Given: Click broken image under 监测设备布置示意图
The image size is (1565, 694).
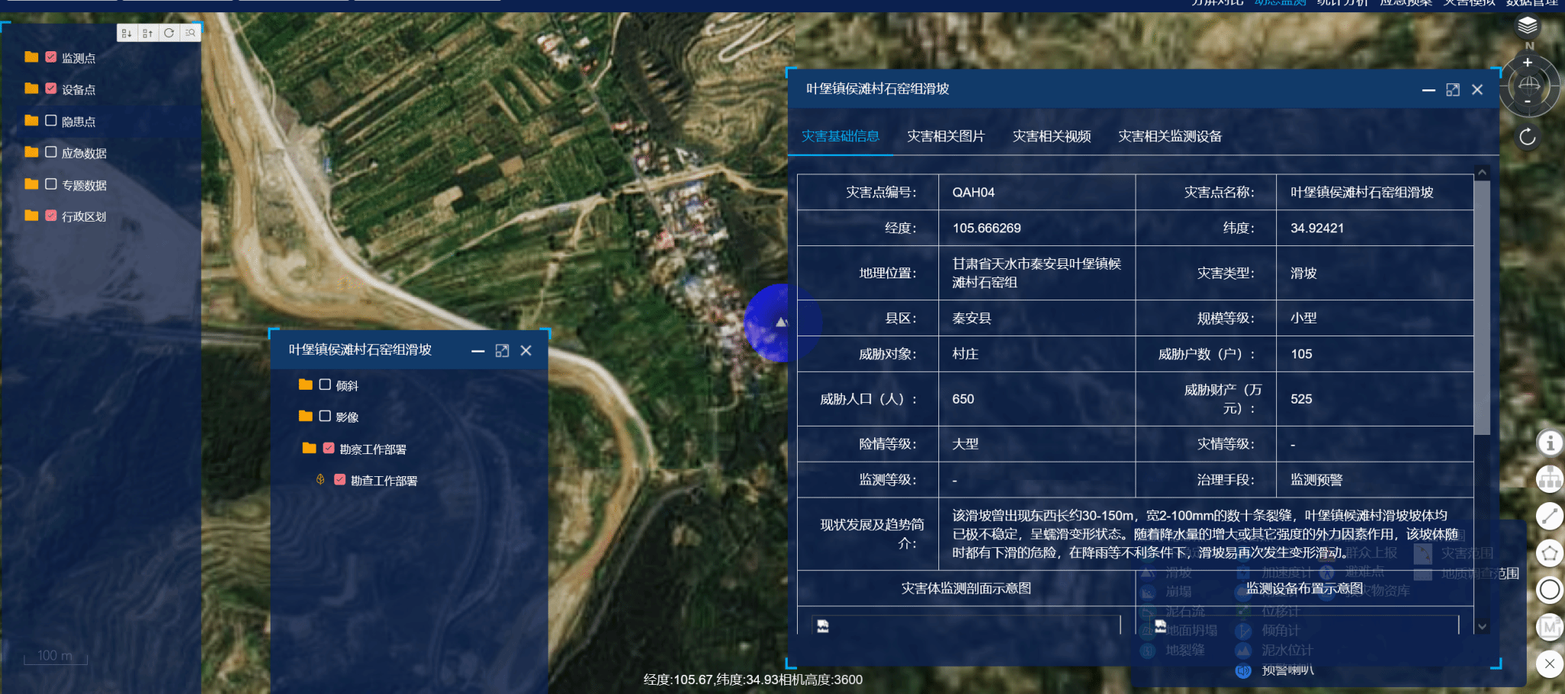Looking at the screenshot, I should (x=1161, y=626).
